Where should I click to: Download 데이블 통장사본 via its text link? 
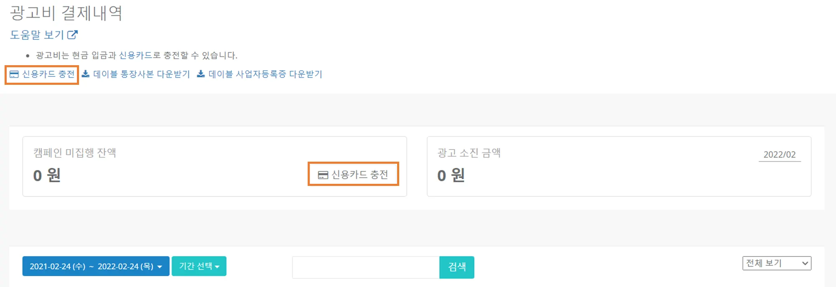[x=141, y=74]
